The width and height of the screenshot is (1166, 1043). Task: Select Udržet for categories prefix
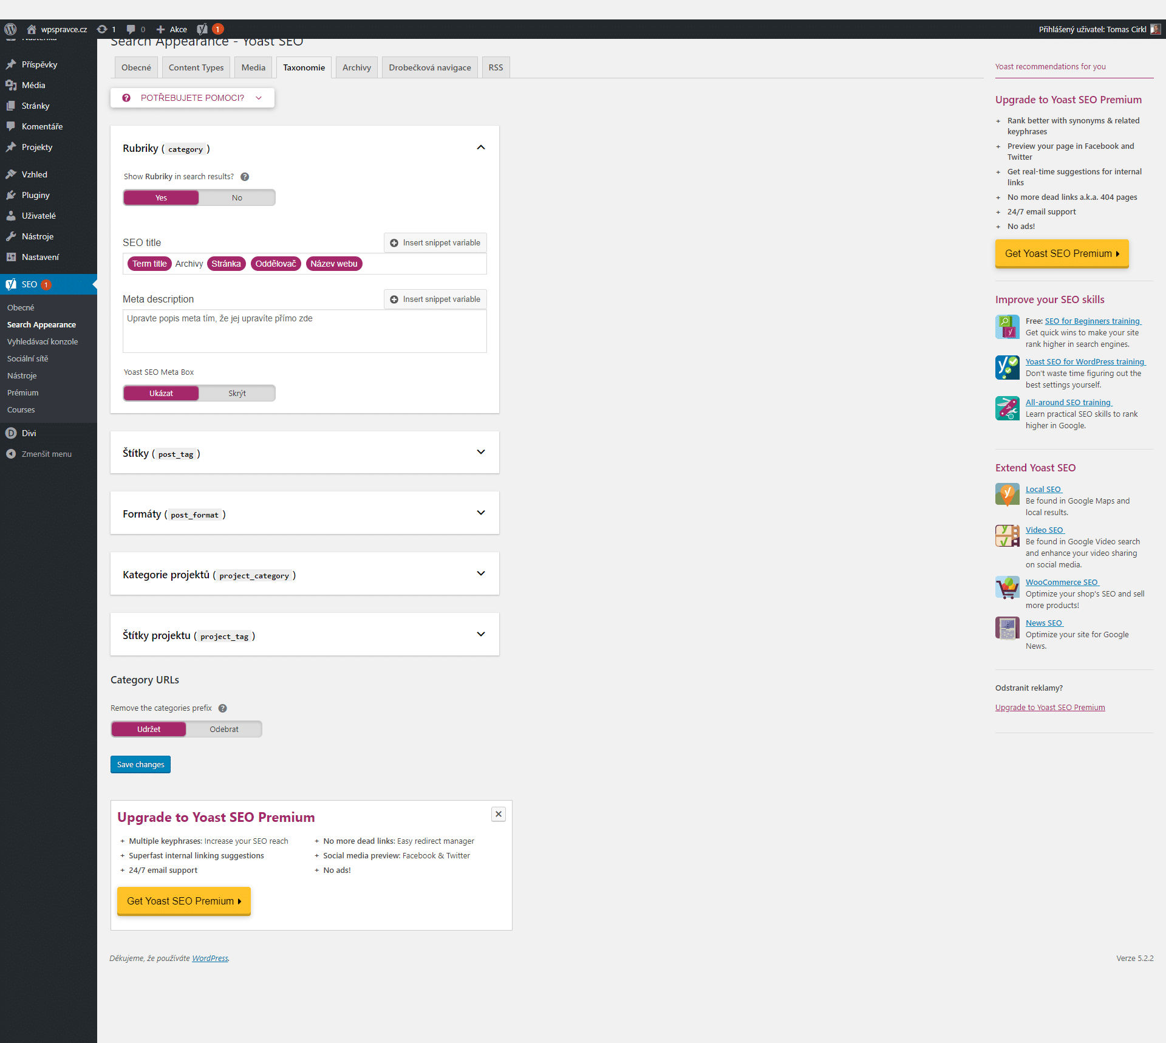pos(149,730)
